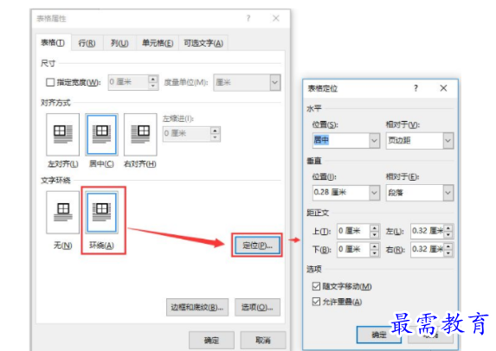Screen dimensions: 496x351
Task: Toggle the 允许重叠 checkbox
Action: (316, 302)
